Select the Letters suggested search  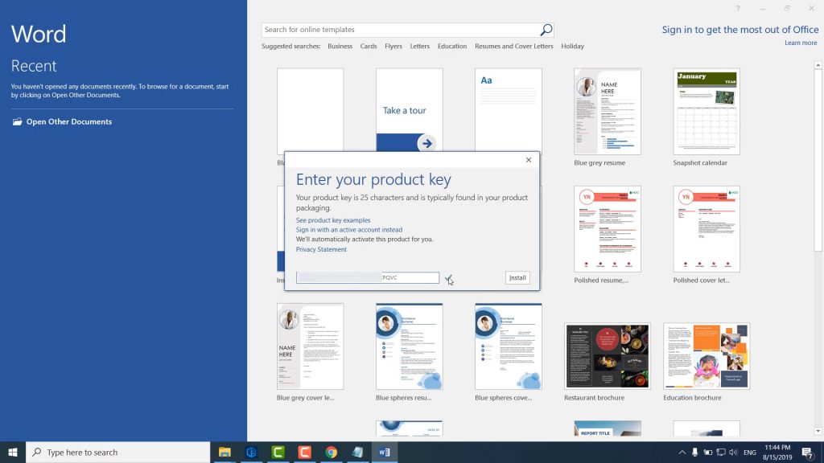pos(419,46)
